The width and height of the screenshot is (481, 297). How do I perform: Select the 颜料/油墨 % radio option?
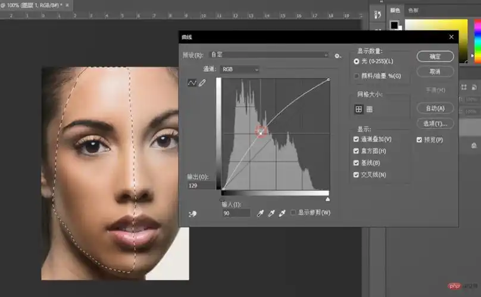point(357,76)
